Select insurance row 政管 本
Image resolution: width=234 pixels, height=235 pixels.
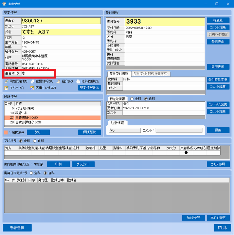tap(52, 113)
